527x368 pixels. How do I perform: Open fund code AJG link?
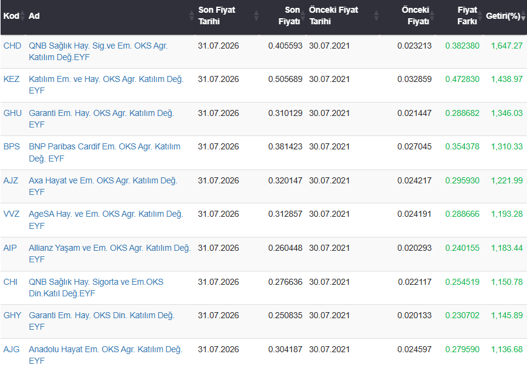click(12, 349)
